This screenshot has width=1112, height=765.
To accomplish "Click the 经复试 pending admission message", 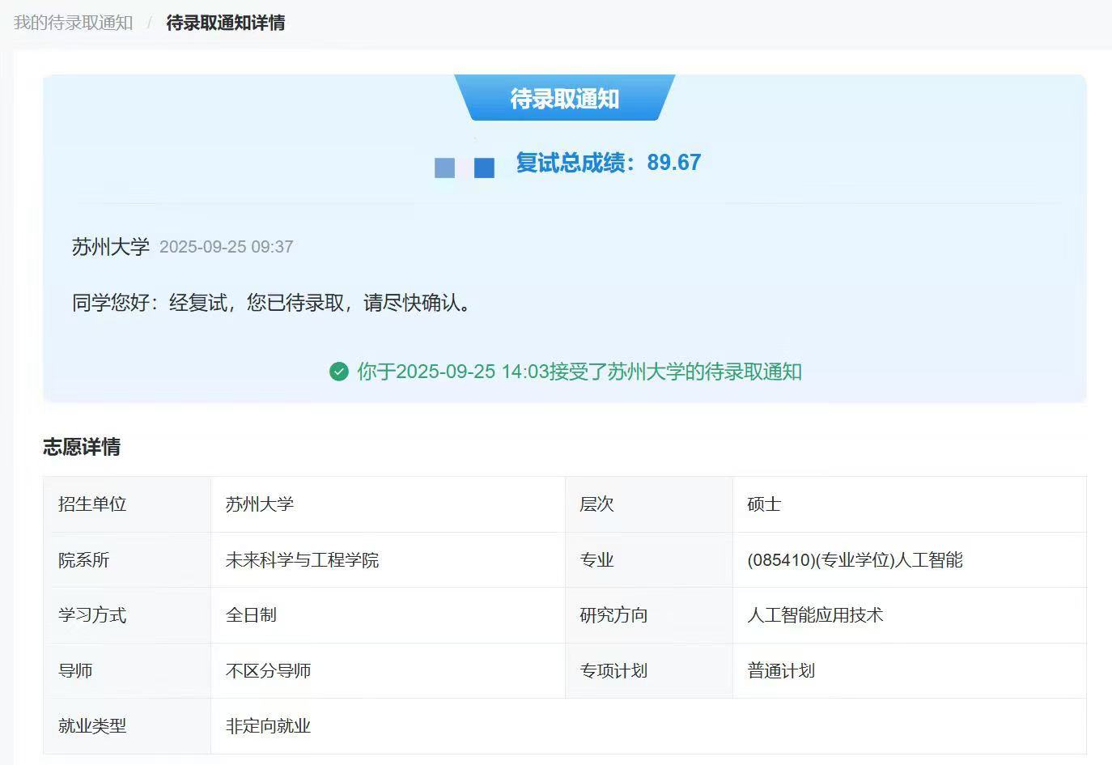I will (x=272, y=303).
